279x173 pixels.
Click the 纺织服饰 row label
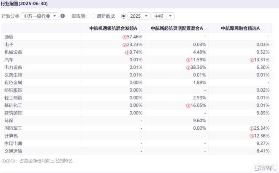(x=13, y=90)
